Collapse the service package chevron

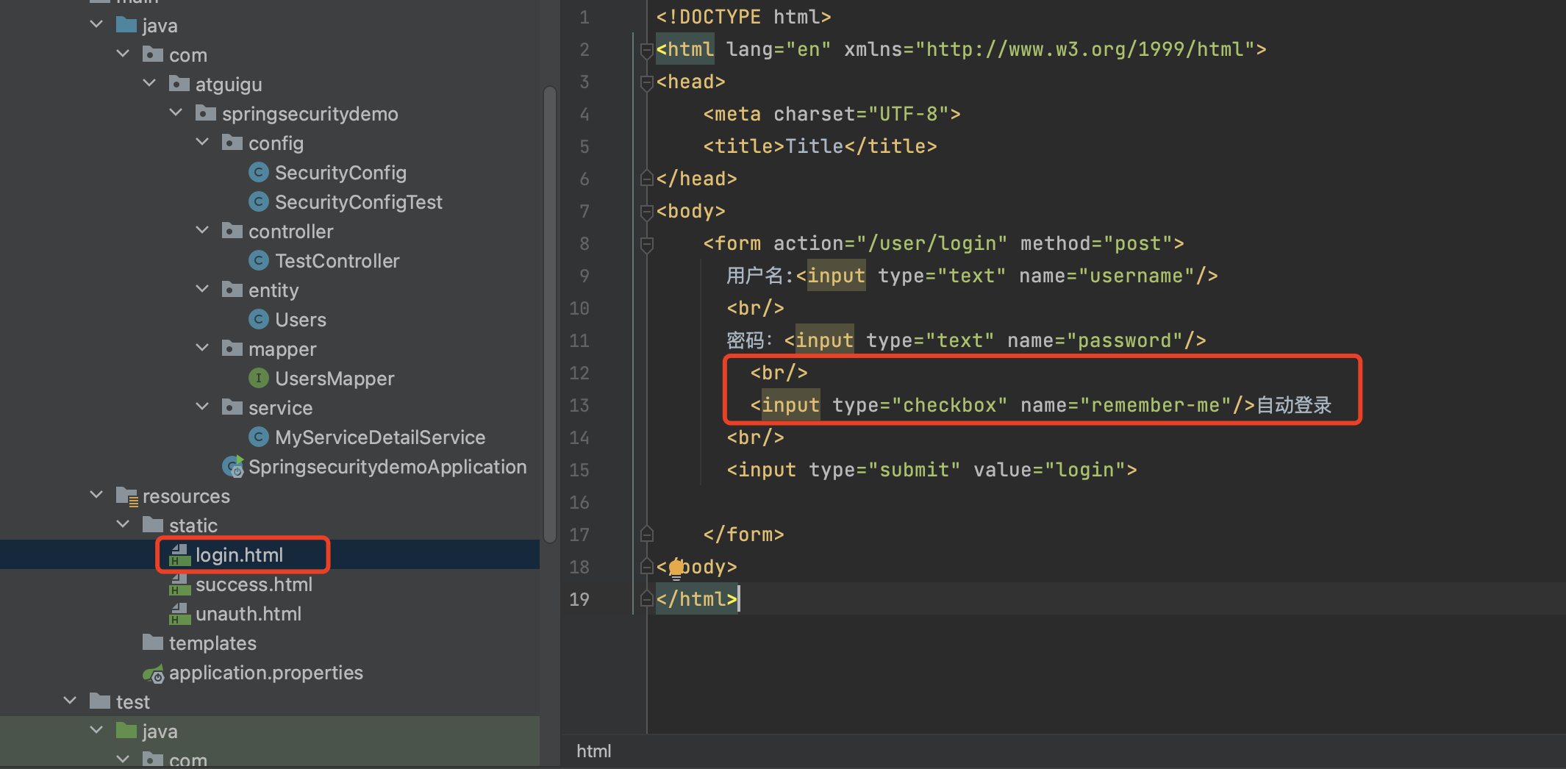[x=202, y=407]
